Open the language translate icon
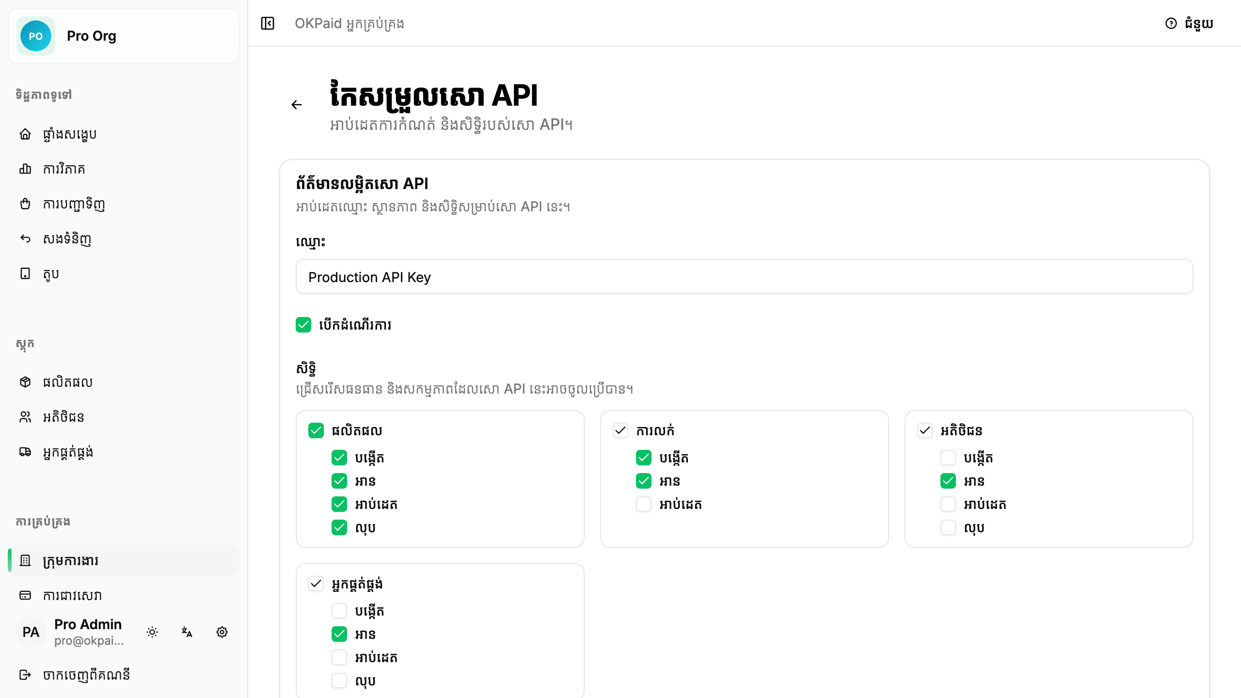 [187, 632]
